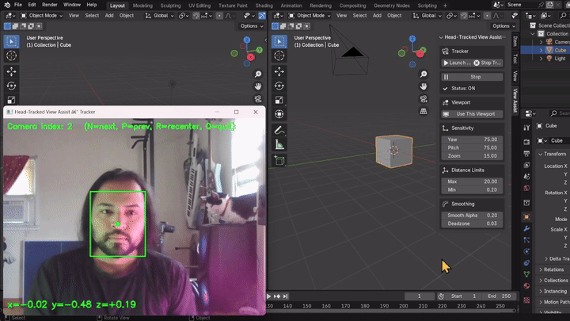The image size is (570, 321).
Task: Click the Yaw sensitivity slider field
Action: pyautogui.click(x=472, y=139)
